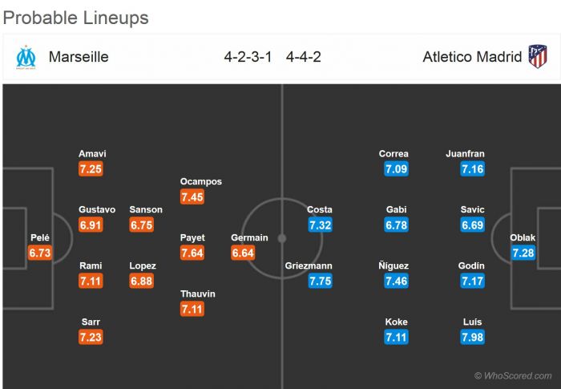This screenshot has height=389, width=561.
Task: Open the Godin player name
Action: pos(472,266)
